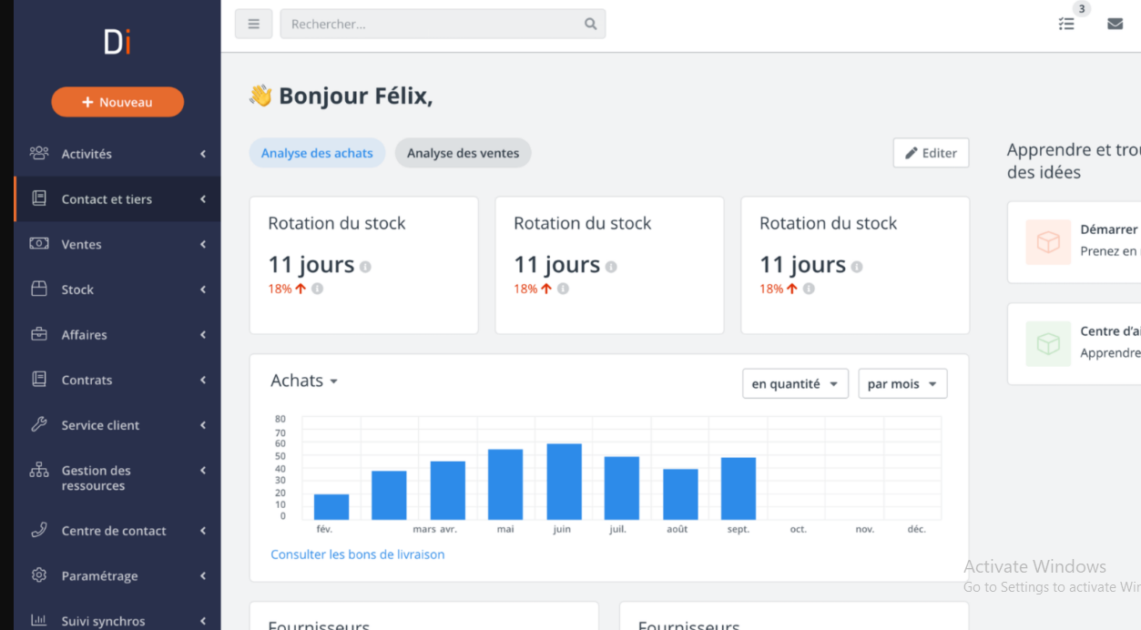Expand the Stock sidebar menu
1141x630 pixels.
coord(117,290)
